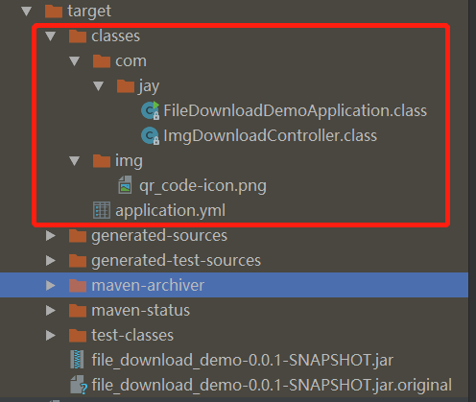The height and width of the screenshot is (402, 476).
Task: Expand the maven-archiver folder arrow
Action: (x=51, y=286)
